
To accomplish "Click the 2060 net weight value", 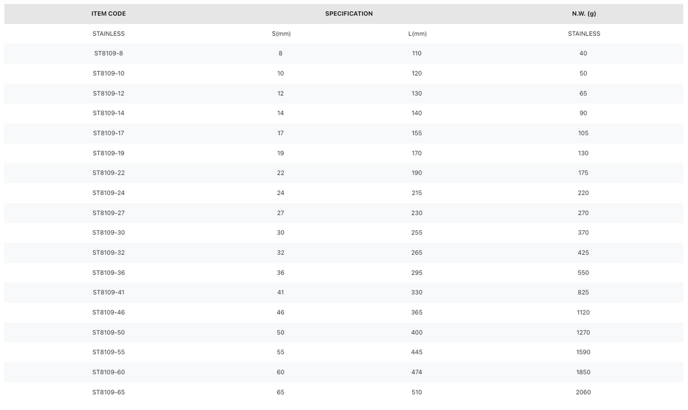I will [x=583, y=392].
